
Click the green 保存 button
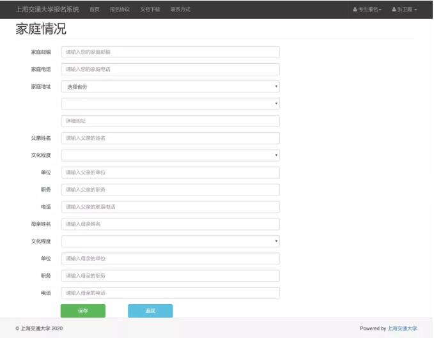click(83, 311)
